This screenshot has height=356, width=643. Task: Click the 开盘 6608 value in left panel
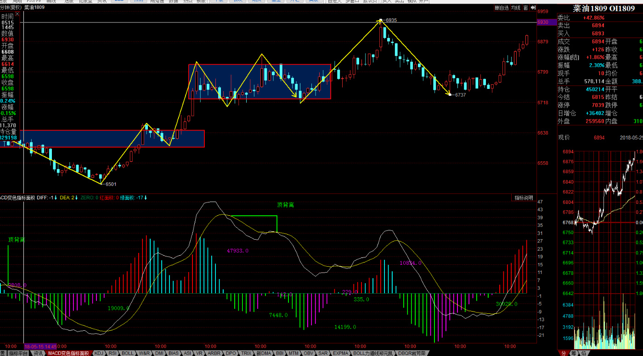click(7, 52)
